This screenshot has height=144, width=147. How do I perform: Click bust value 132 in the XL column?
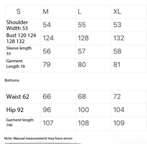[119, 38]
